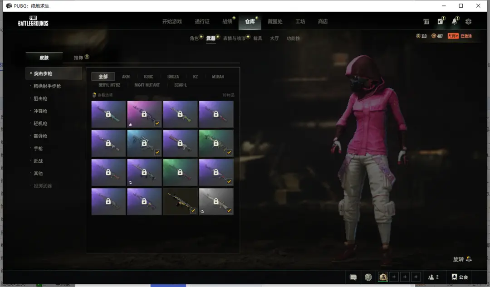
Task: Filter skins by SCAR-L
Action: coord(181,85)
